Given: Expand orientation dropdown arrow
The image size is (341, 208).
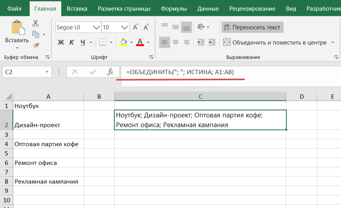Looking at the screenshot, I should click(208, 27).
